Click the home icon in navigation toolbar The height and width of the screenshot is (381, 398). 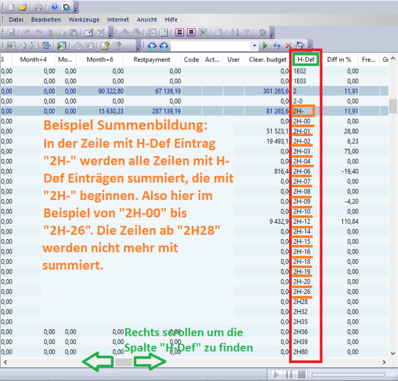click(300, 46)
